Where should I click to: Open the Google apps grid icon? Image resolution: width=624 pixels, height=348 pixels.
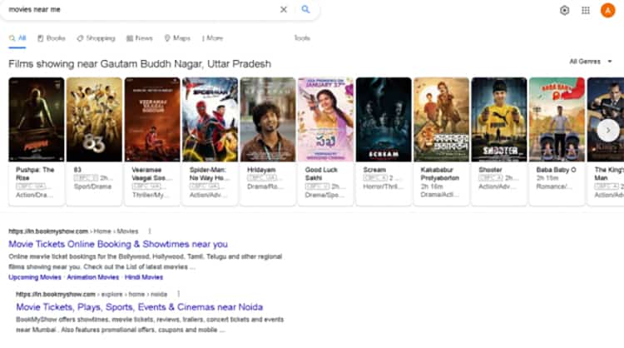[586, 10]
